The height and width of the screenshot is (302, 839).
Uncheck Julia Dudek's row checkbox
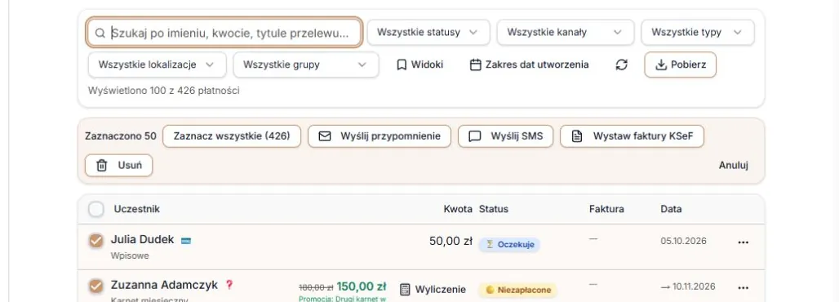95,241
